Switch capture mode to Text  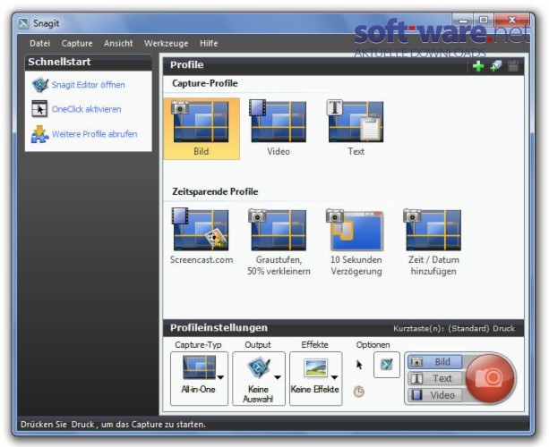tap(435, 378)
